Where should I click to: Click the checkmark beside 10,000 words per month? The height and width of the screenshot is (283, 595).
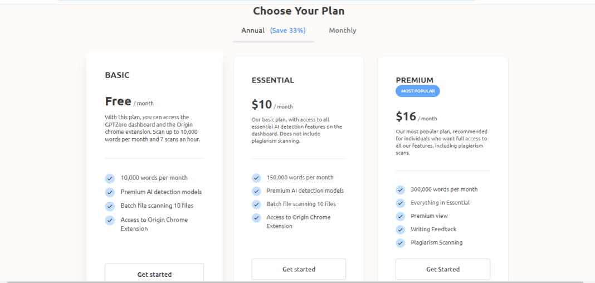110,178
